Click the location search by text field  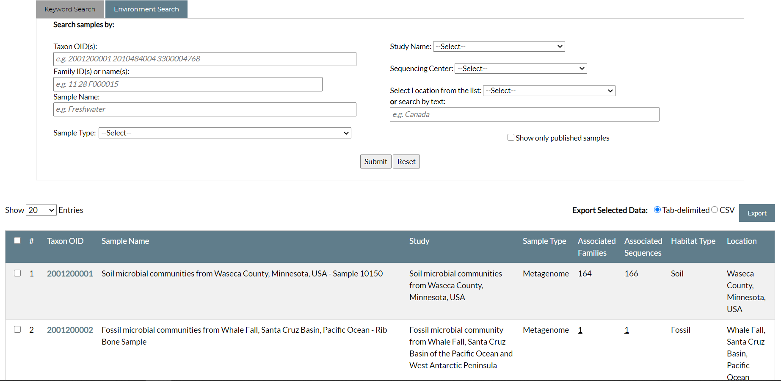[x=524, y=114]
